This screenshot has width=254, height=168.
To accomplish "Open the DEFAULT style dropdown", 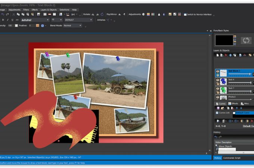I will pos(91,20).
